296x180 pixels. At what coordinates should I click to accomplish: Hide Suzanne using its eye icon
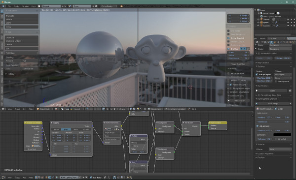click(288, 26)
